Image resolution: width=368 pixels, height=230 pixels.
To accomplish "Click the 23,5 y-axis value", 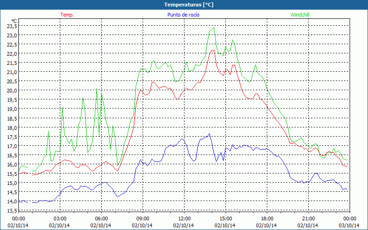I will (12, 26).
